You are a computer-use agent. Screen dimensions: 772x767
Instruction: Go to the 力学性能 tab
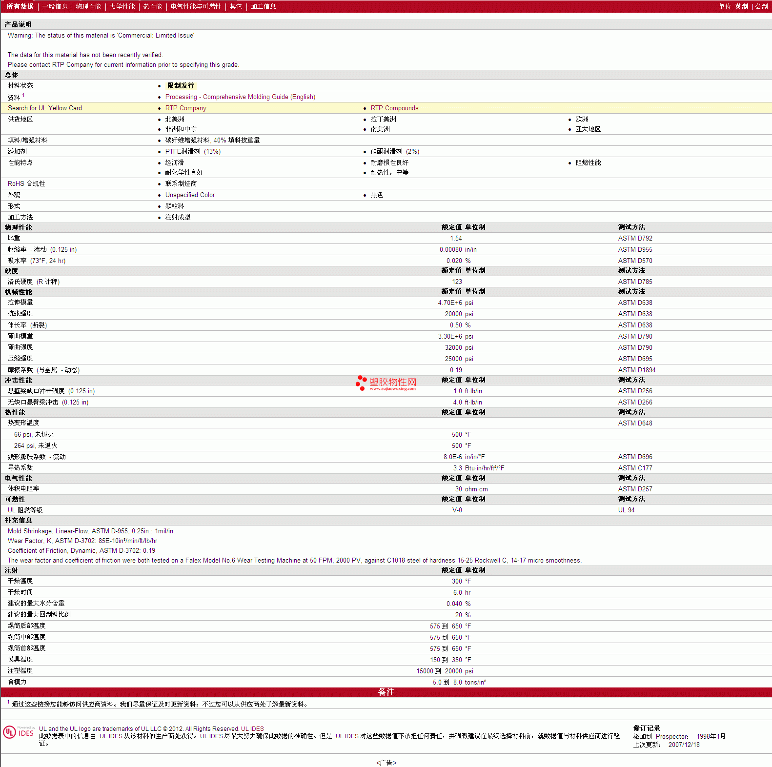[122, 7]
